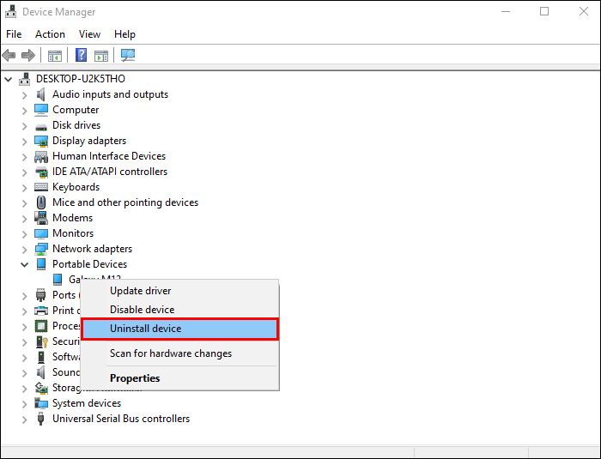Screen dimensions: 601x459
Task: Click the Back arrow toolbar icon
Action: coord(9,55)
